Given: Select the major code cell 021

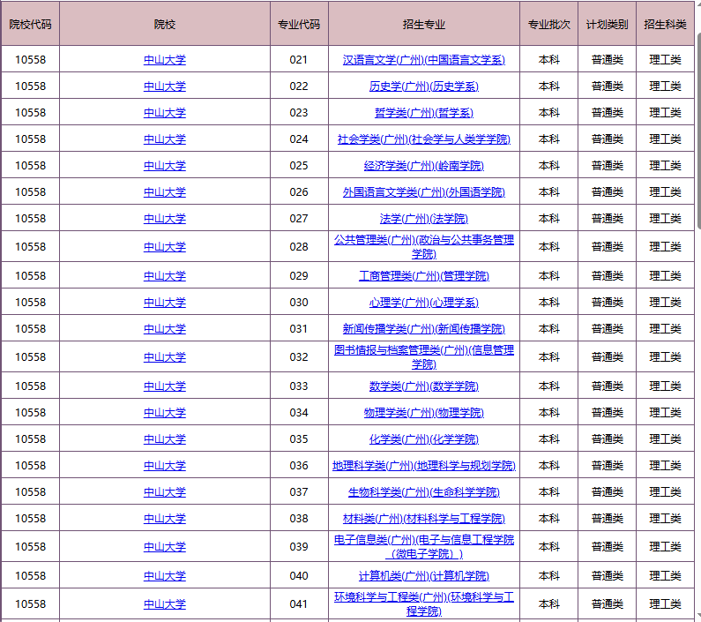Looking at the screenshot, I should point(299,59).
